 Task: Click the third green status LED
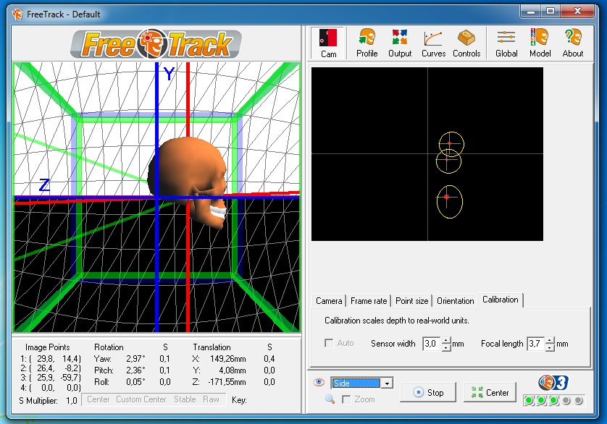point(553,400)
